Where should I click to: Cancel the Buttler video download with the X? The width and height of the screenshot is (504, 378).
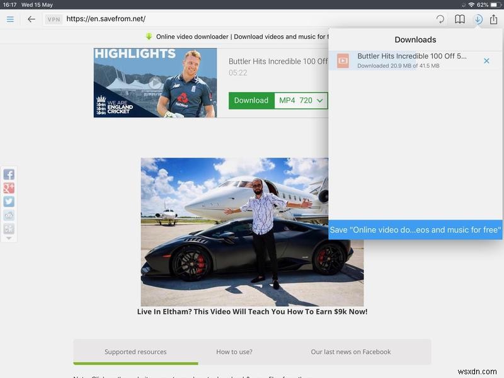point(486,60)
